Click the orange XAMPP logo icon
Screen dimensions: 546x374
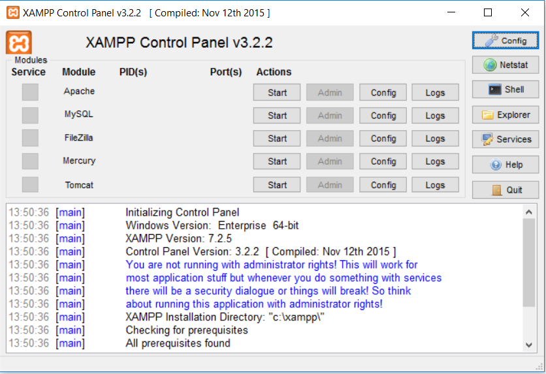click(19, 42)
